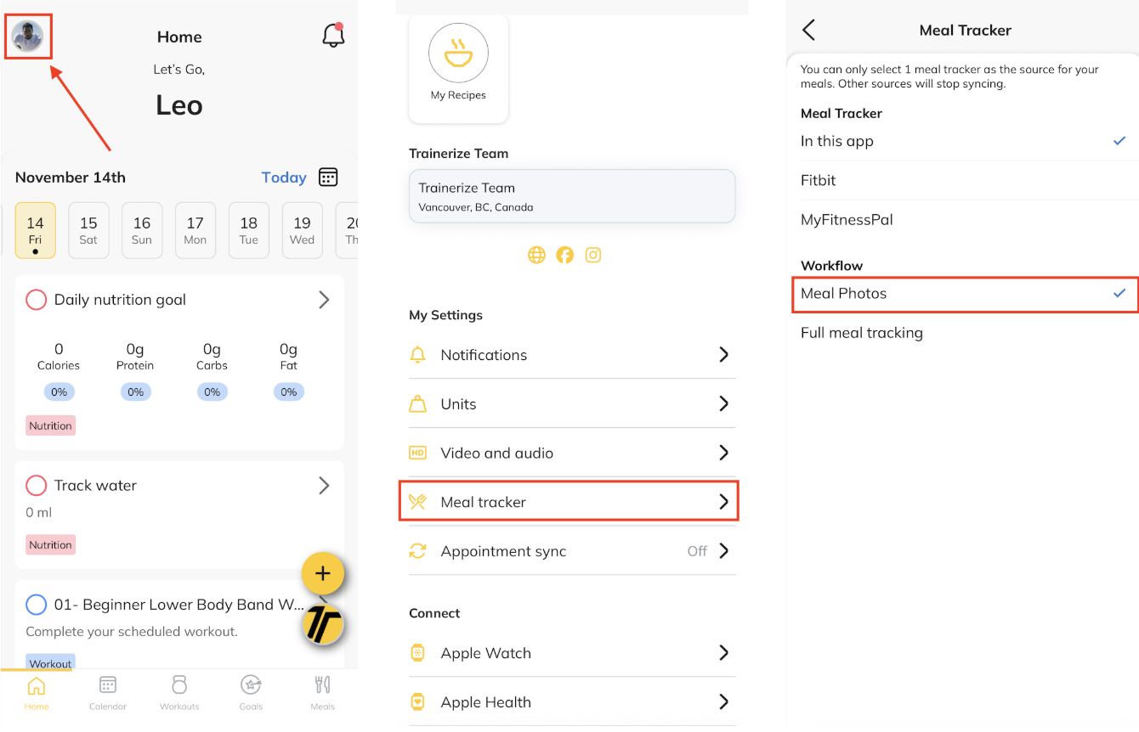Click the website globe icon
The image size is (1139, 732).
click(x=536, y=255)
